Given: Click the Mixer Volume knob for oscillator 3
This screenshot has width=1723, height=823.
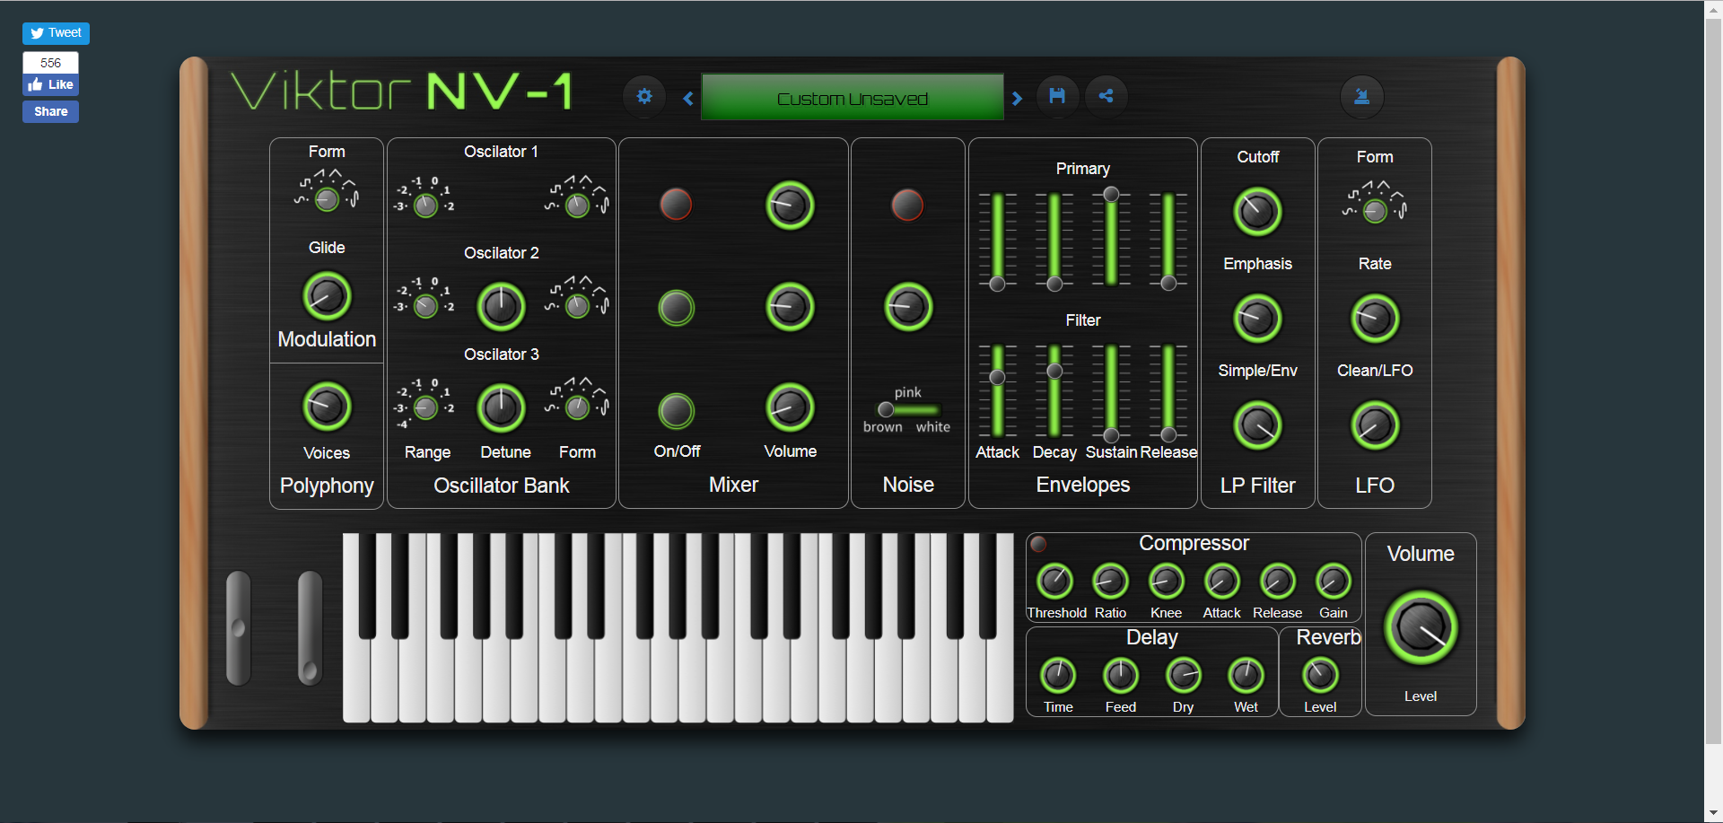Looking at the screenshot, I should 790,408.
